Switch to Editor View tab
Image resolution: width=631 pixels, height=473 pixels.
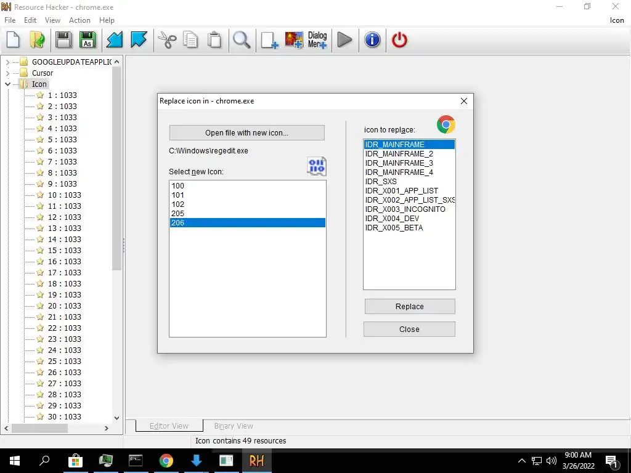tap(169, 426)
